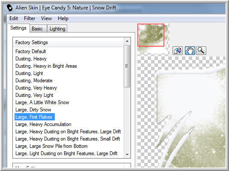229x171 pixels.
Task: Switch to the Basic tab
Action: coord(38,29)
